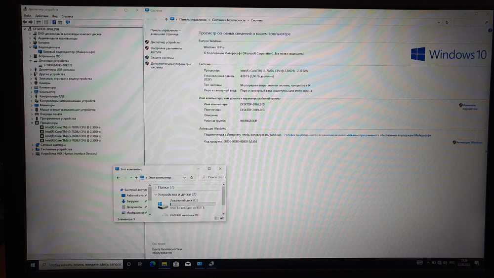Click the Активация Windows link

pyautogui.click(x=469, y=142)
